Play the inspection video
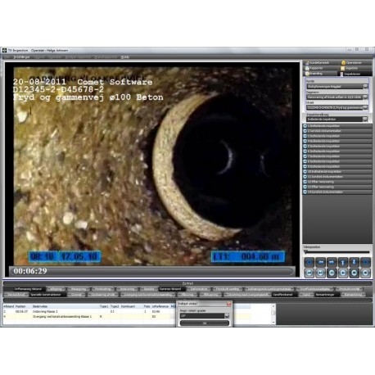 [343, 273]
